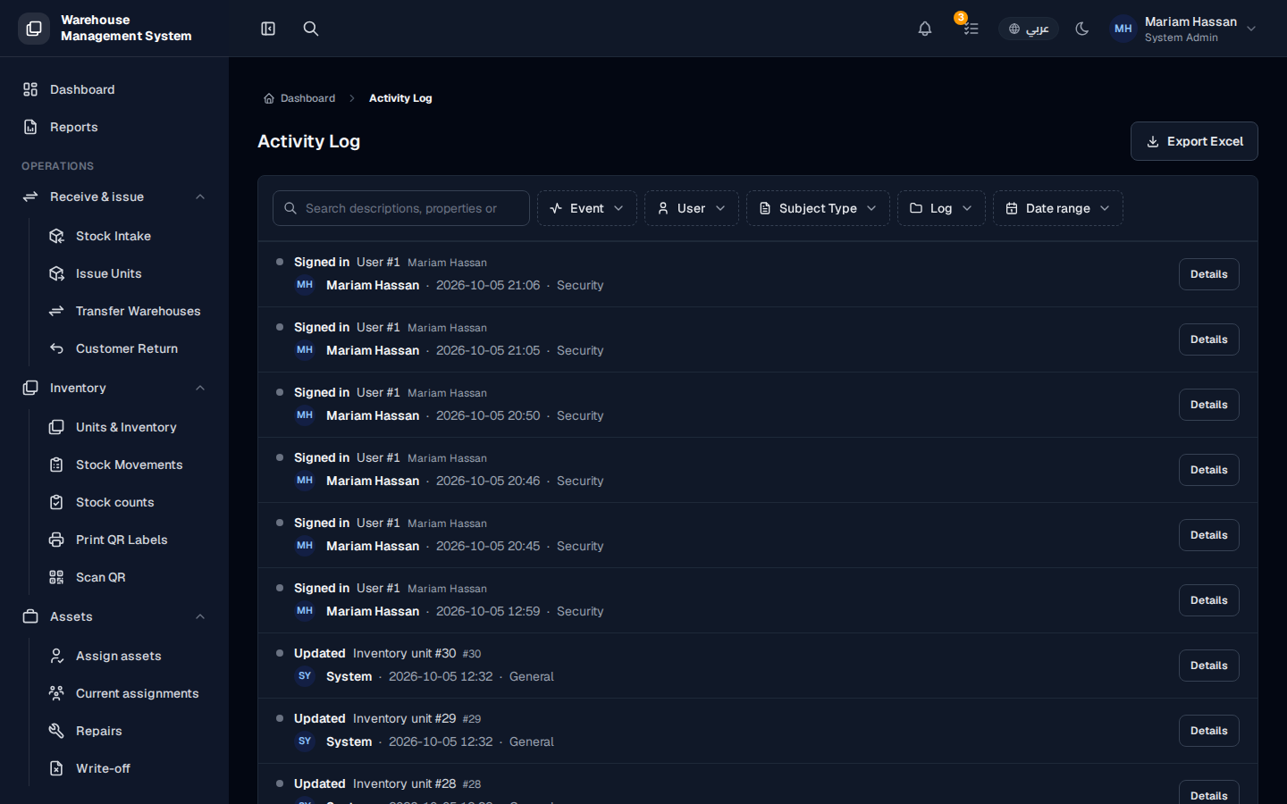Viewport: 1287px width, 804px height.
Task: Open search with the magnifier icon
Action: tap(311, 29)
